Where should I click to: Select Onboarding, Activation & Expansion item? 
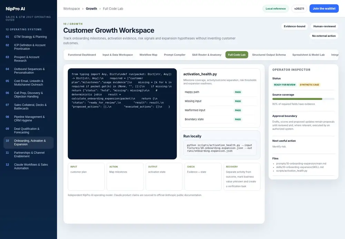coord(28,143)
